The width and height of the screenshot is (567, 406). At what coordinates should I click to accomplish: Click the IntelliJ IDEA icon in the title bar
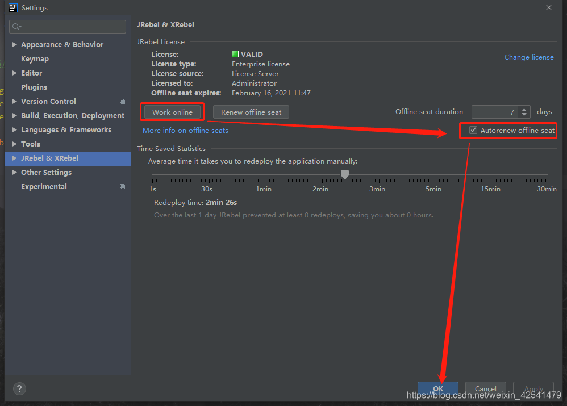pyautogui.click(x=12, y=7)
